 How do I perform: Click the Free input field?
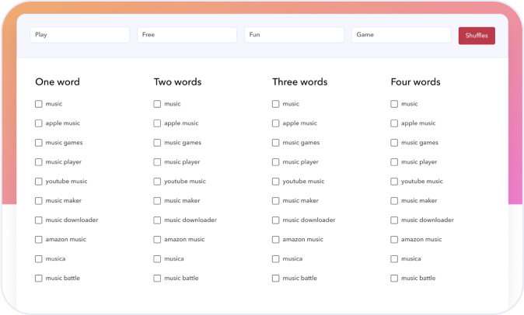[187, 35]
